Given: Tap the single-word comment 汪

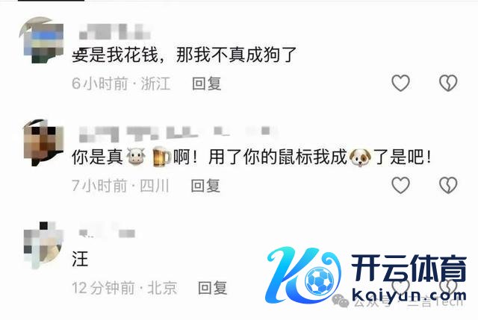Looking at the screenshot, I should tap(80, 259).
